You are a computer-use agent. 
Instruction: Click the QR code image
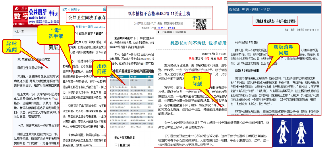[201, 24]
